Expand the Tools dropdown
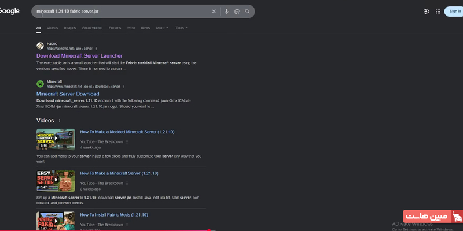Image resolution: width=463 pixels, height=231 pixels. pyautogui.click(x=181, y=28)
